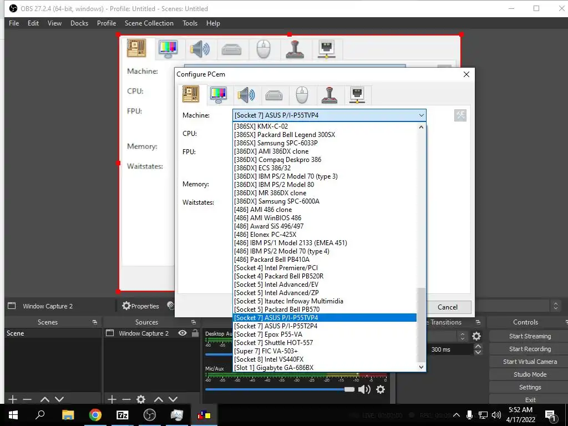568x426 pixels.
Task: Open the drives tab in Configure PCem dialog
Action: [274, 95]
